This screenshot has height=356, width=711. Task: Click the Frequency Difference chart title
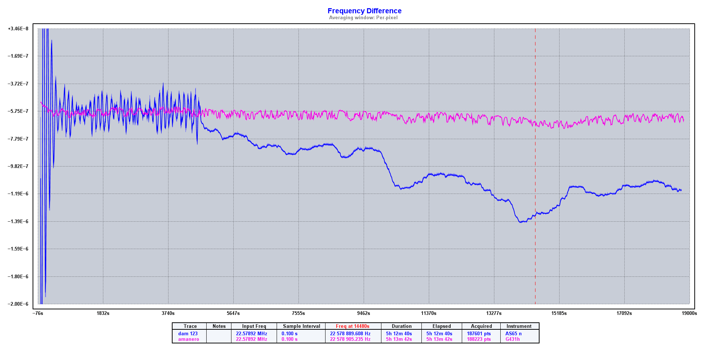tap(364, 11)
